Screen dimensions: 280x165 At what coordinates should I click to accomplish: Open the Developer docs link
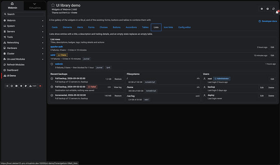268,21
